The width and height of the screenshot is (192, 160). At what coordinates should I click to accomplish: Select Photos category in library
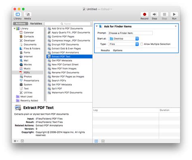28,76
